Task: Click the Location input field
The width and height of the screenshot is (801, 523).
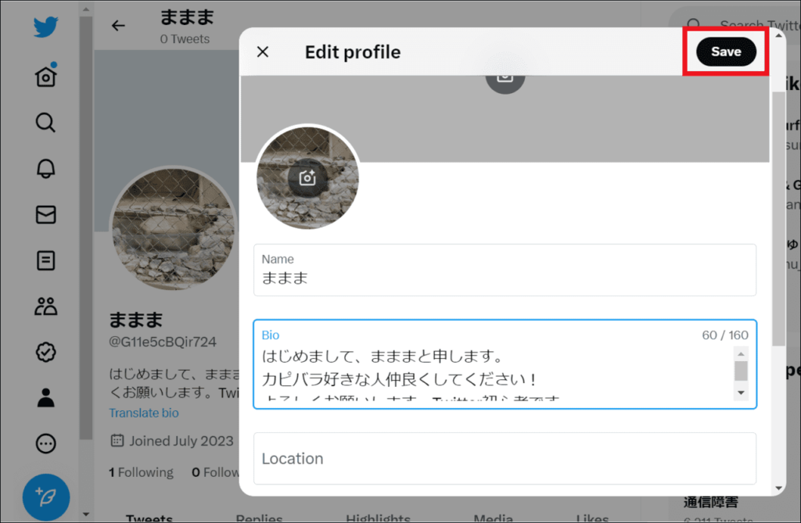Action: 505,459
